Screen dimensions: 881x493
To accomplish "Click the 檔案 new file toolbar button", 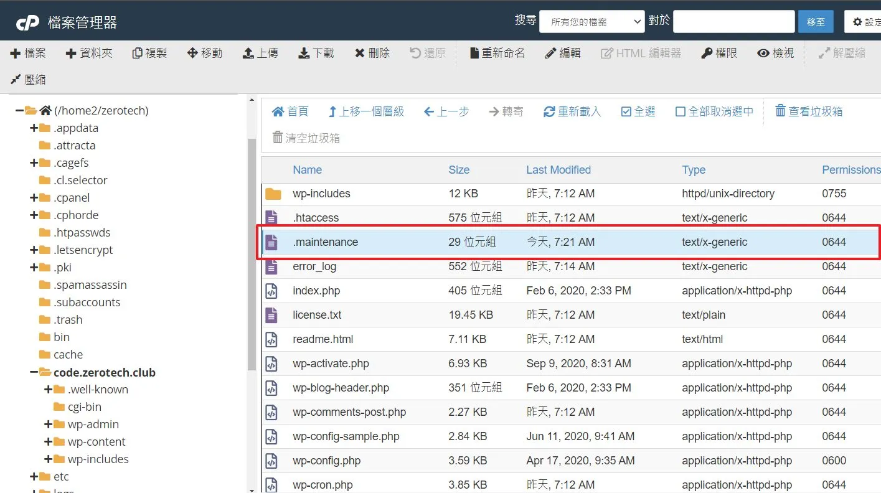I will (28, 54).
